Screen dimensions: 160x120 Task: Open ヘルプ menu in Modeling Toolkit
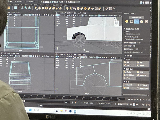(x=132, y=14)
